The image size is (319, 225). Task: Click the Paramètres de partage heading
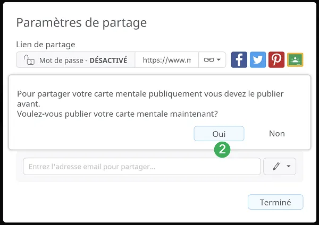(81, 22)
